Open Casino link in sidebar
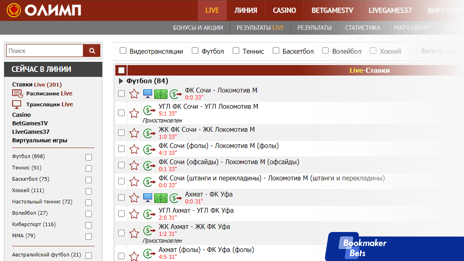The height and width of the screenshot is (261, 464). (21, 115)
